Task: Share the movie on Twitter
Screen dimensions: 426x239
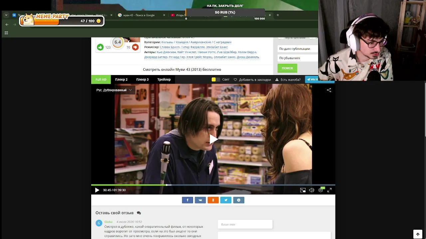Action: pyautogui.click(x=226, y=200)
